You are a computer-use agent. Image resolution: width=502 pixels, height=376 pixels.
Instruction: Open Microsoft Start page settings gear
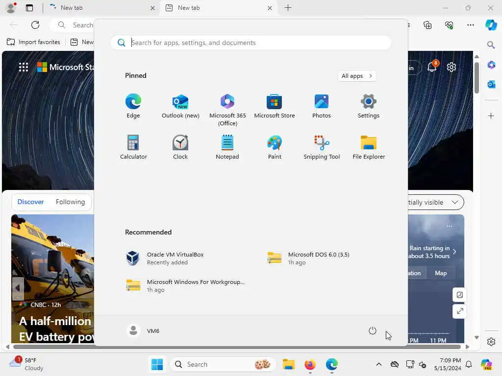pos(452,67)
